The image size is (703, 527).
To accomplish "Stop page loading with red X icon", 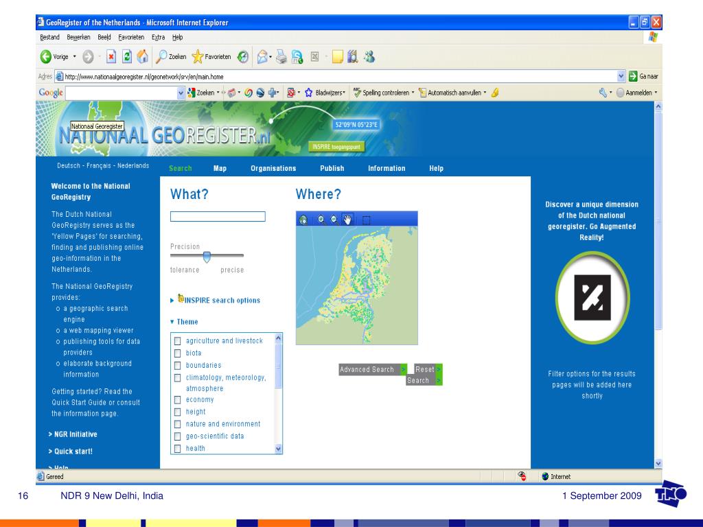I will tap(111, 56).
